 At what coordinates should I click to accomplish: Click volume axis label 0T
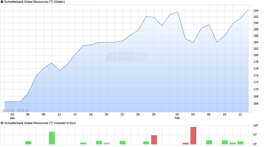coord(255,144)
